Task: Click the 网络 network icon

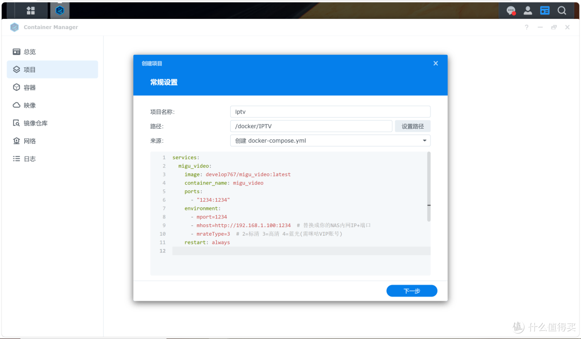Action: [x=16, y=140]
